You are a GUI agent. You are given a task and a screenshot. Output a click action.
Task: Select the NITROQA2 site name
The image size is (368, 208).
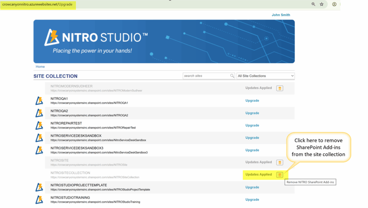coord(59,111)
